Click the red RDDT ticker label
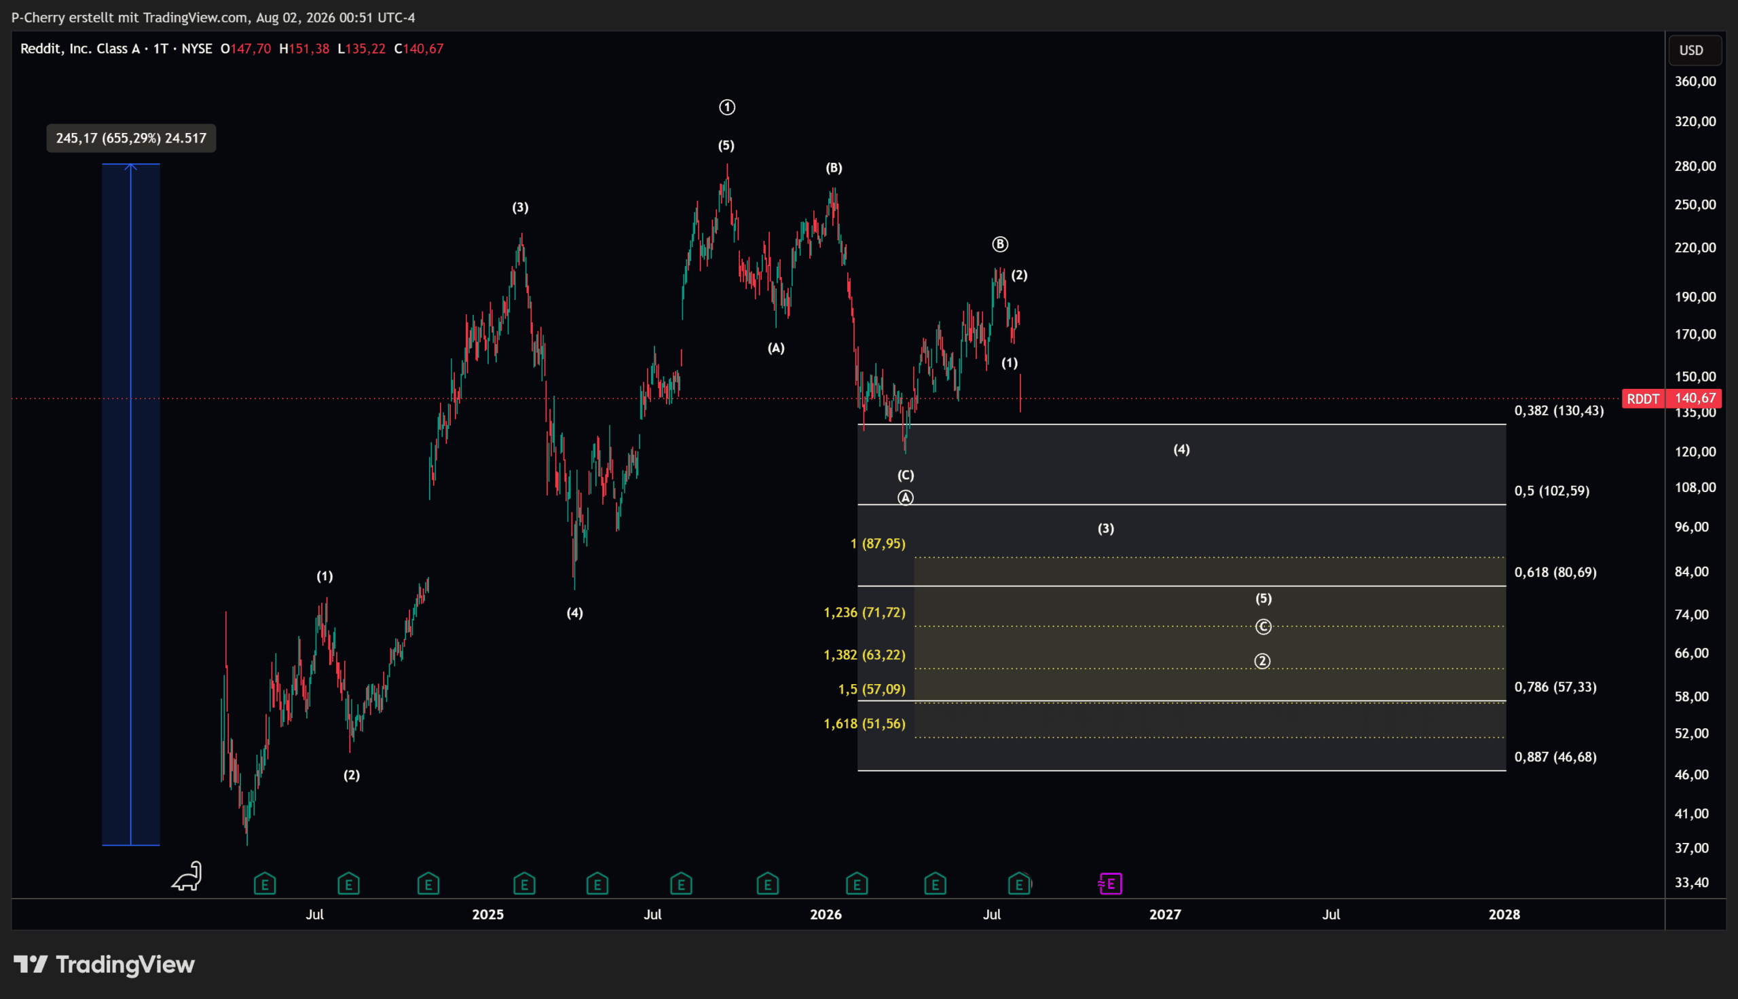 [x=1643, y=398]
